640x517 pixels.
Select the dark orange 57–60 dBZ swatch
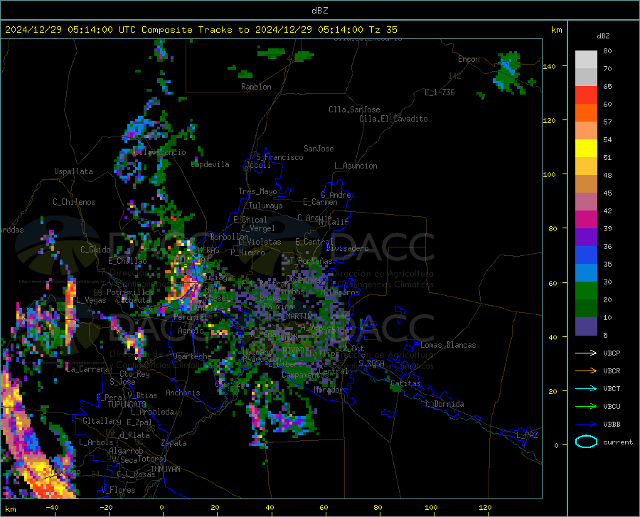click(x=586, y=113)
